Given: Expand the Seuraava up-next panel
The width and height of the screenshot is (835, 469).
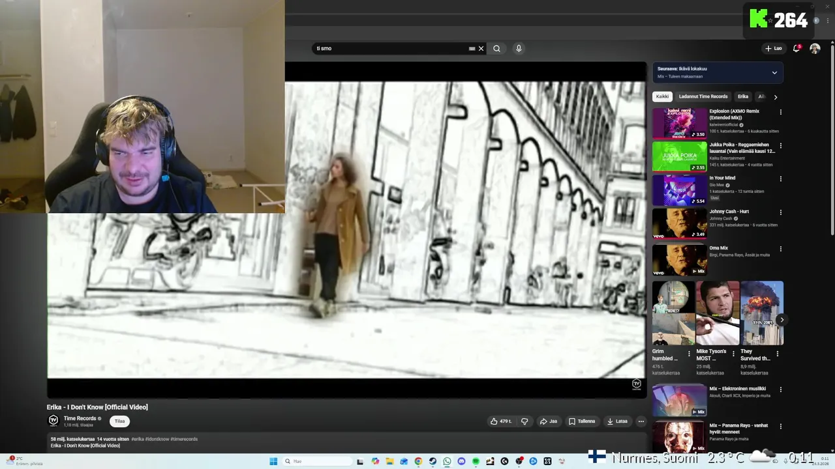Looking at the screenshot, I should 774,72.
